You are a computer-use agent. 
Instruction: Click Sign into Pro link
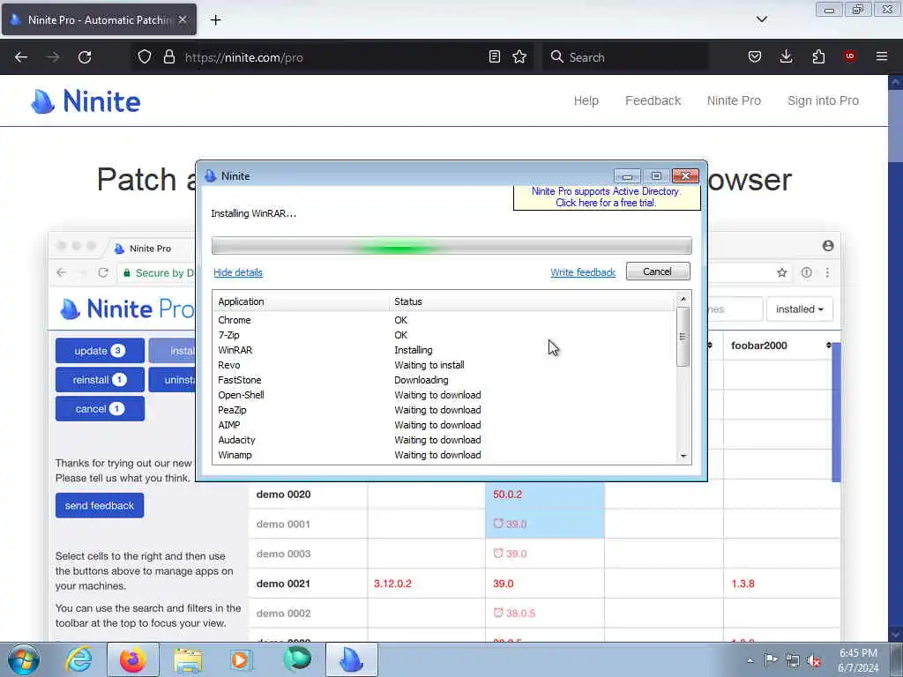(823, 100)
